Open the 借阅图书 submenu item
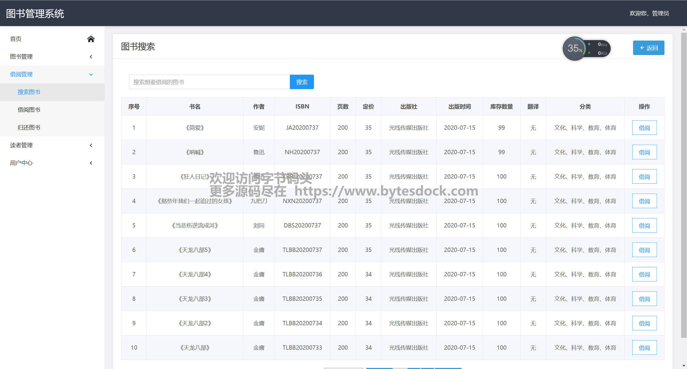 tap(29, 110)
